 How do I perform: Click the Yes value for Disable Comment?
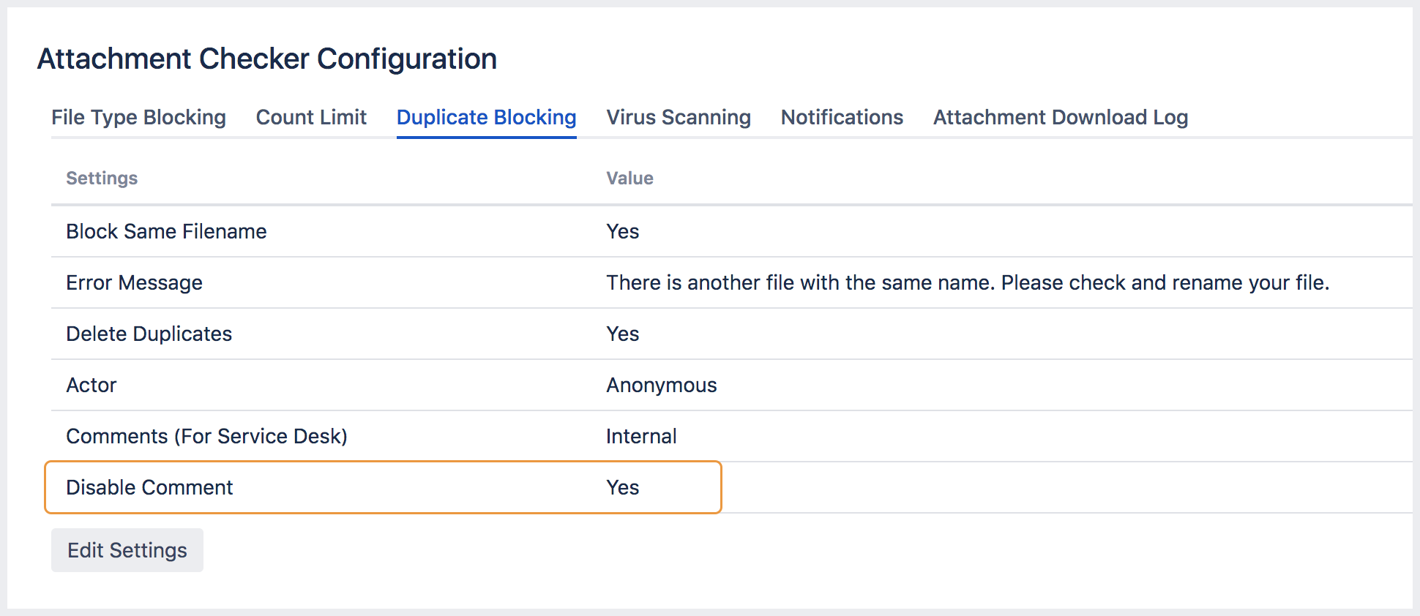tap(622, 487)
